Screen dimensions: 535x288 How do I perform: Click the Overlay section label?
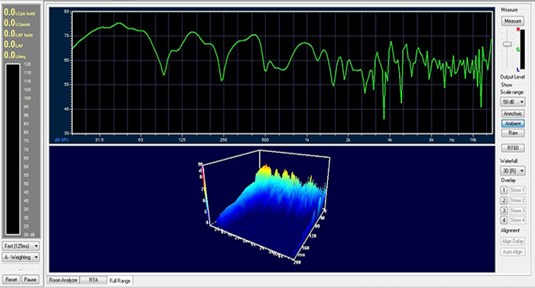pos(508,180)
